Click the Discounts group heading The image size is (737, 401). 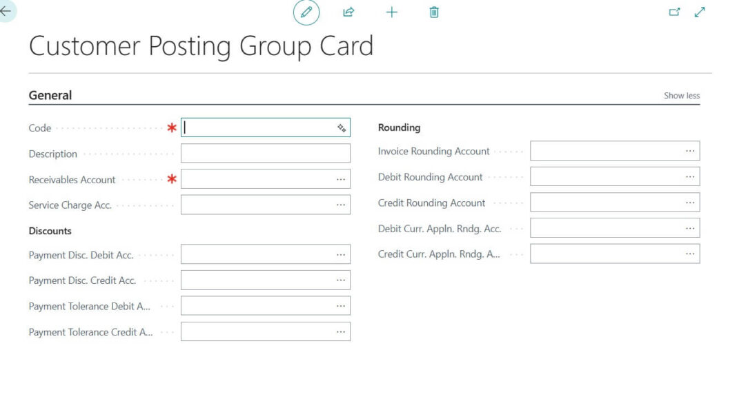coord(50,231)
